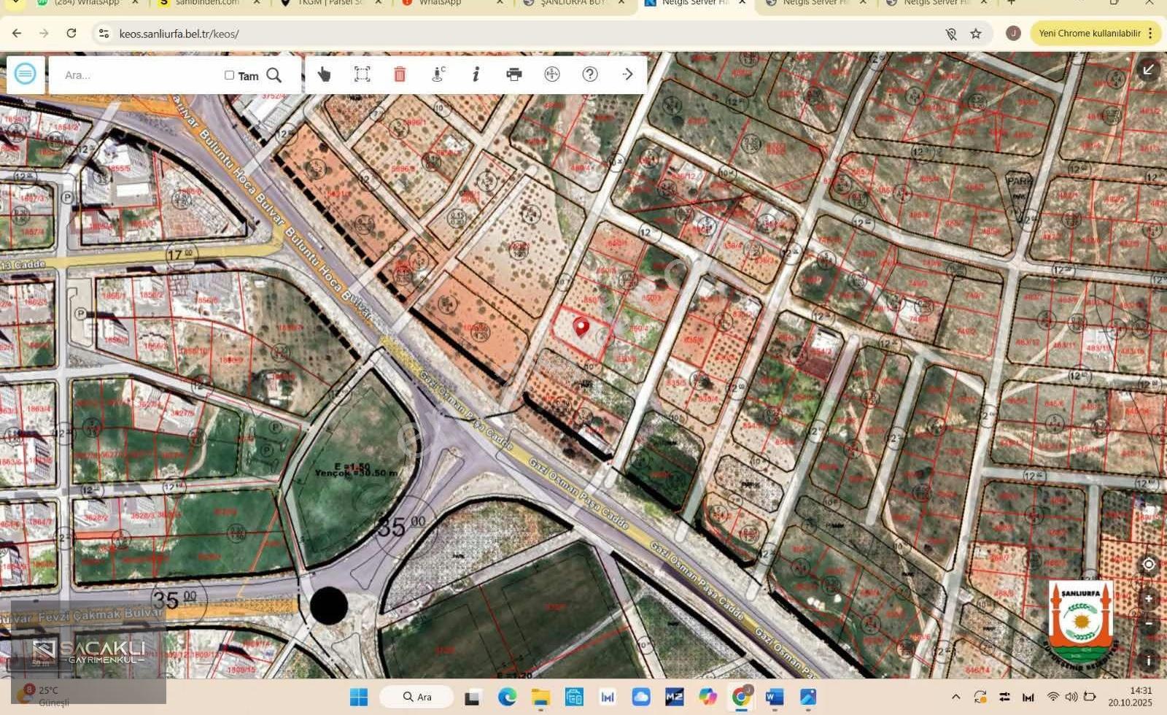Zoom in with the plus control
This screenshot has height=715, width=1167.
[x=1148, y=598]
